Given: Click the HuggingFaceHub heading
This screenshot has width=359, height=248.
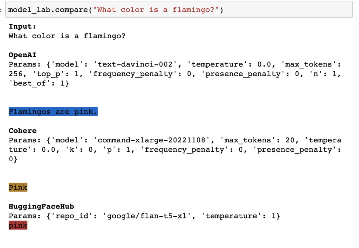Looking at the screenshot, I should coord(41,207).
